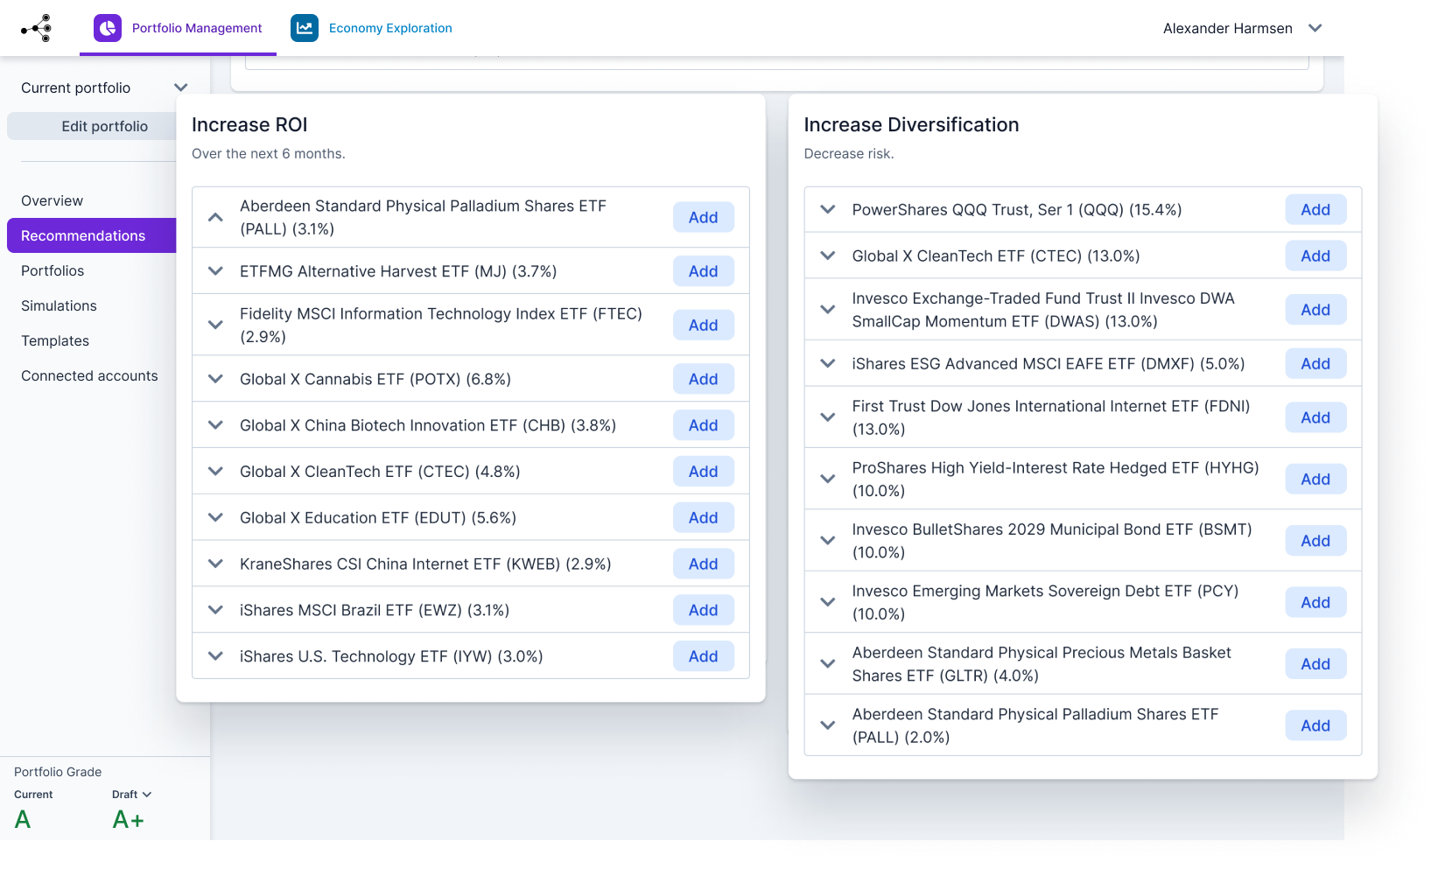Screen dimensions: 1438x869
Task: Expand the iShares ESG Advanced MSCI EAFE row
Action: coord(828,364)
